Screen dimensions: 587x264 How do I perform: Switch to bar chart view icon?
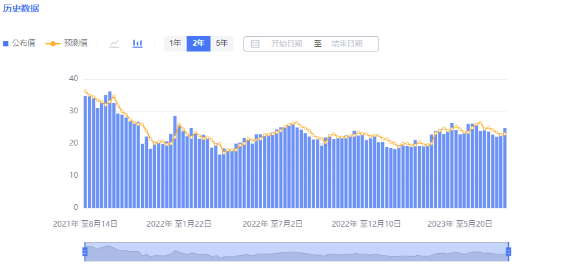138,43
